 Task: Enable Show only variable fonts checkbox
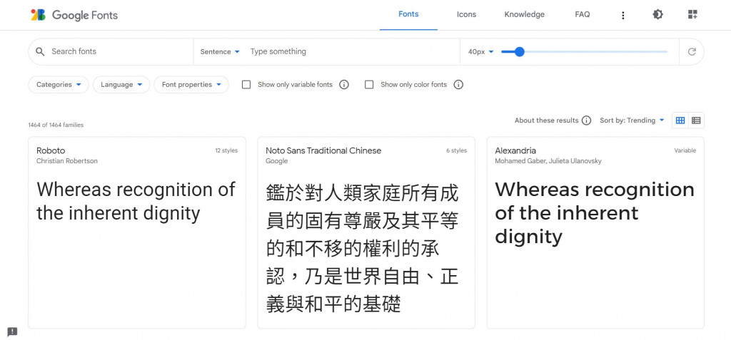(246, 85)
